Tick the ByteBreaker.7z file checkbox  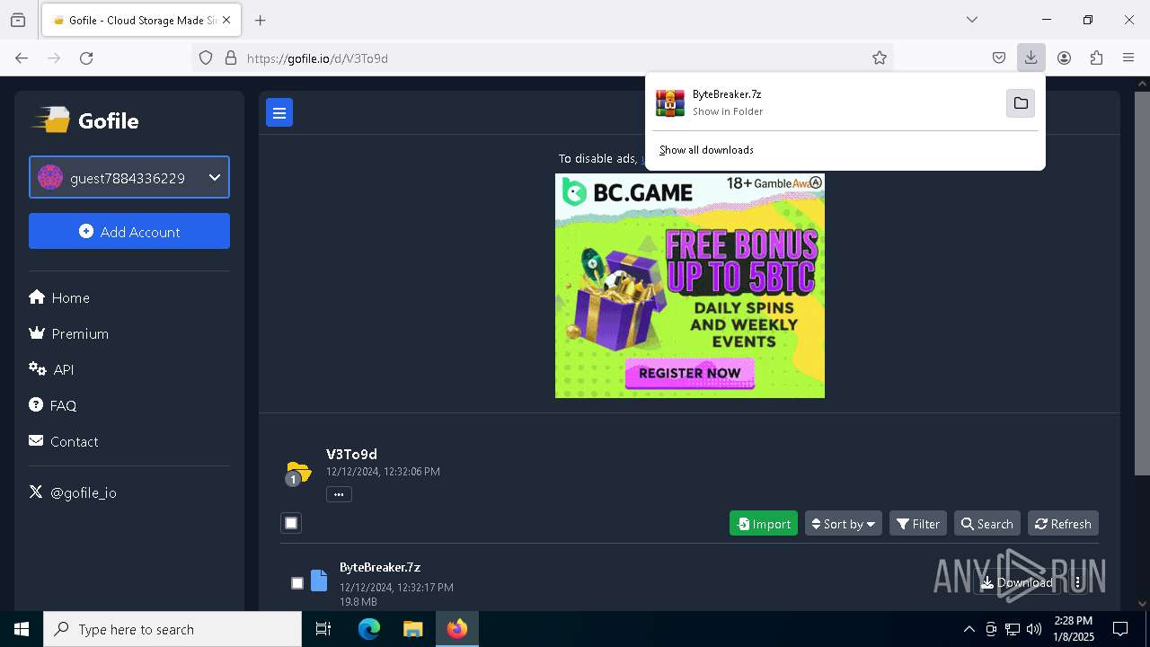[x=297, y=583]
